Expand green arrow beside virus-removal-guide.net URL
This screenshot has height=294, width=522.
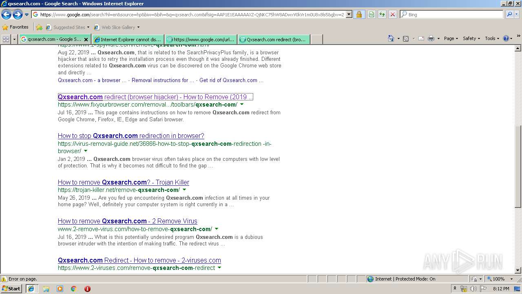point(86,151)
